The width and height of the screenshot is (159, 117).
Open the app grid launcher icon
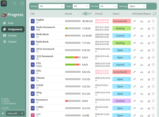coord(4,3)
